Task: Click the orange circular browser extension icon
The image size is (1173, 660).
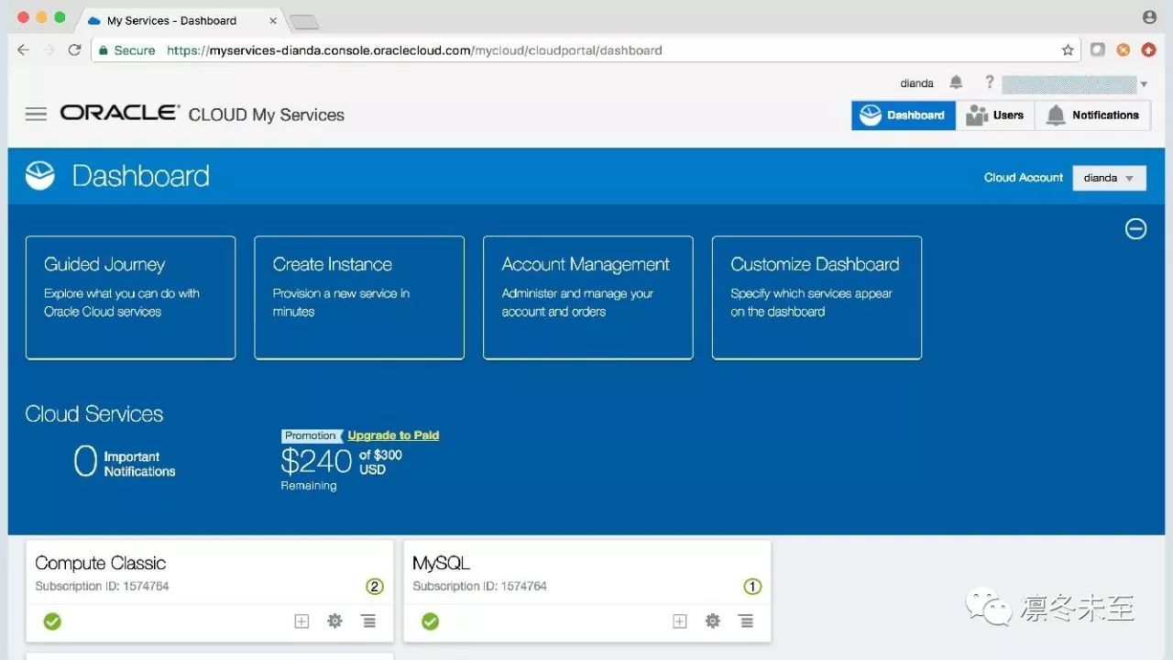Action: point(1124,50)
